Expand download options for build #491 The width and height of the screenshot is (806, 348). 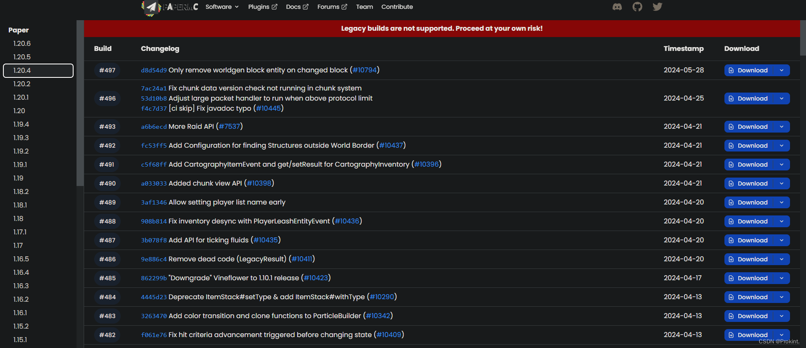[x=782, y=165]
